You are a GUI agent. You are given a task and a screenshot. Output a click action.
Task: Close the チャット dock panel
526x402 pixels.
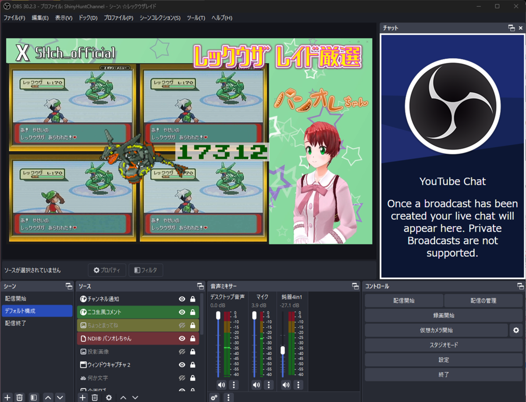[x=520, y=28]
